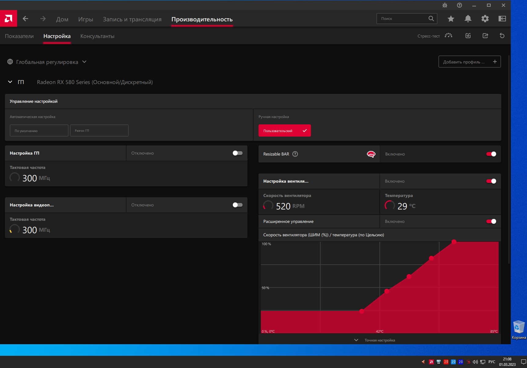Click the 300 МГц value under Настройка видеоп...
The width and height of the screenshot is (527, 368).
(x=36, y=230)
